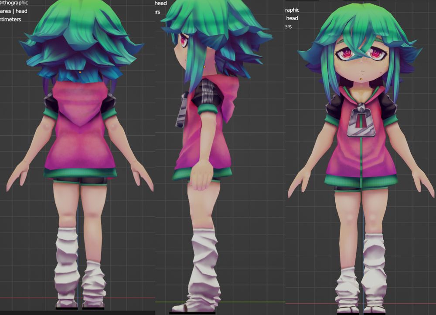Viewport: 436px width, 315px height.
Task: Click the 'ntimeters' units text in back-view viewport
Action: pyautogui.click(x=10, y=20)
